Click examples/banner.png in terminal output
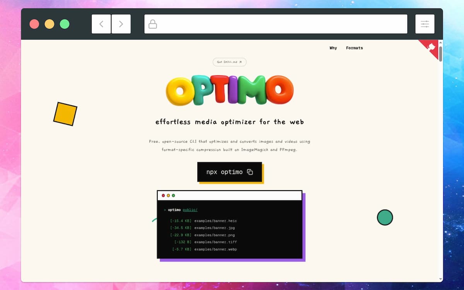 click(215, 235)
